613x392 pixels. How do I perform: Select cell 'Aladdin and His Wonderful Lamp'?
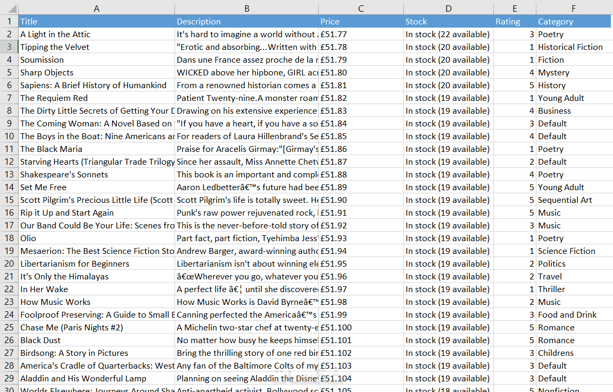click(96, 378)
